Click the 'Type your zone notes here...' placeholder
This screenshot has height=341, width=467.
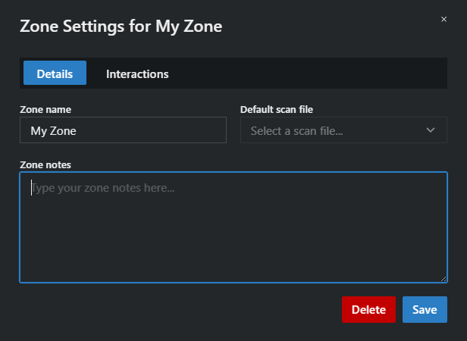click(x=104, y=187)
